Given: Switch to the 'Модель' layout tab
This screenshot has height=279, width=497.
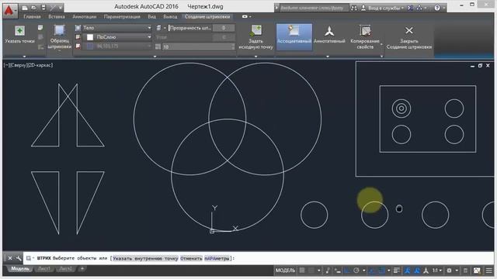Looking at the screenshot, I should coord(20,269).
